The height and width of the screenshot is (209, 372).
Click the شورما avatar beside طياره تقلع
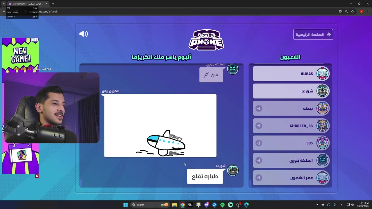233,170
